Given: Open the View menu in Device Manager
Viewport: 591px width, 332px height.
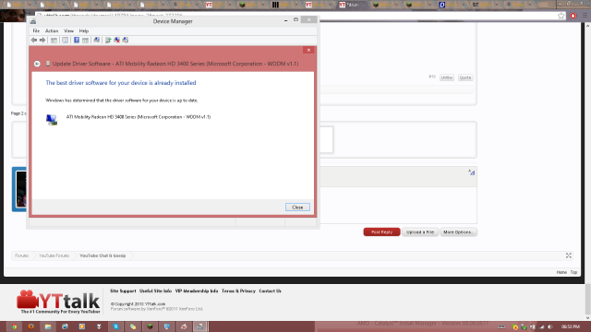Looking at the screenshot, I should pos(68,30).
